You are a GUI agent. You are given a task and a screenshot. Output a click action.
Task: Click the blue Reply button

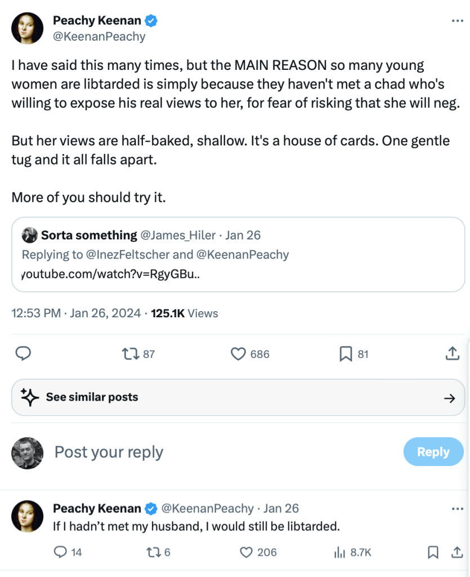[x=433, y=452]
